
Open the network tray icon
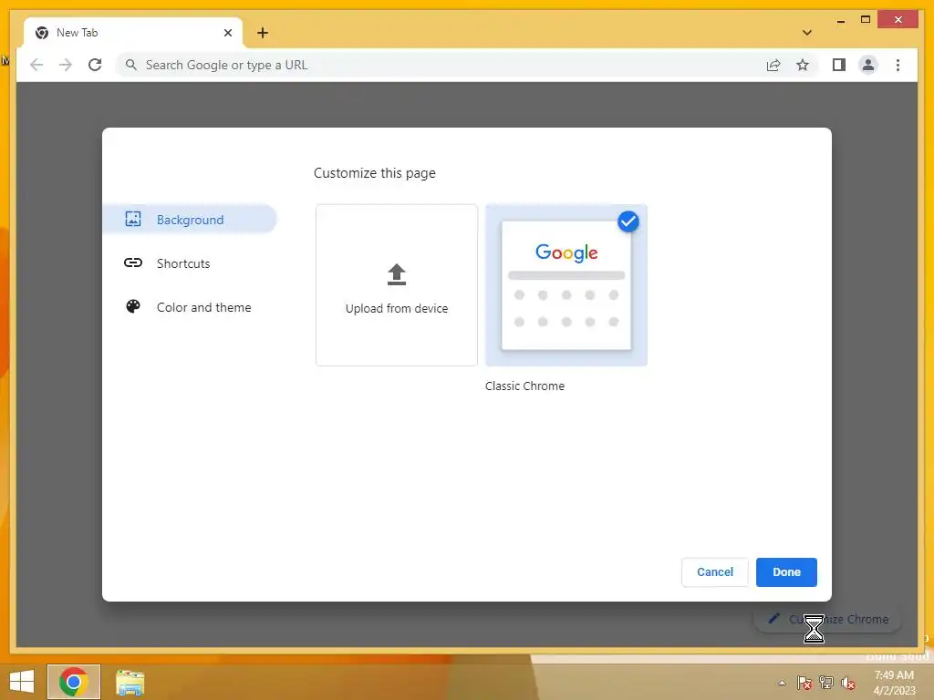tap(826, 683)
